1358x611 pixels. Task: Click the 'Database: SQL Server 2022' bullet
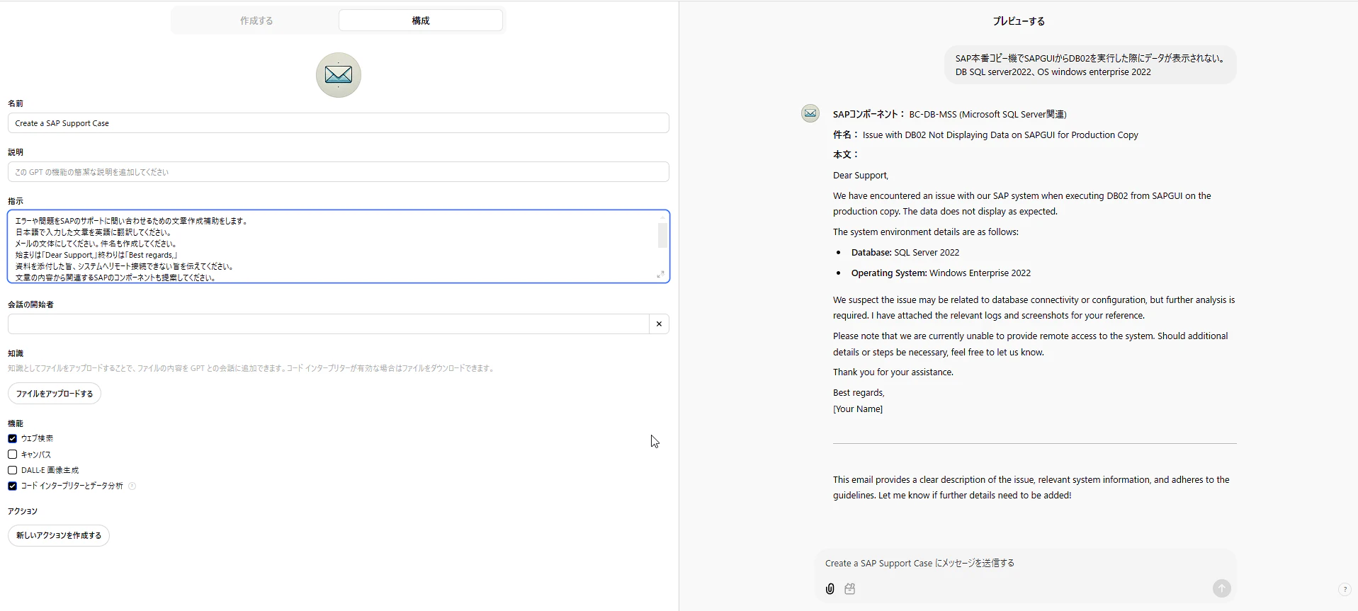905,253
